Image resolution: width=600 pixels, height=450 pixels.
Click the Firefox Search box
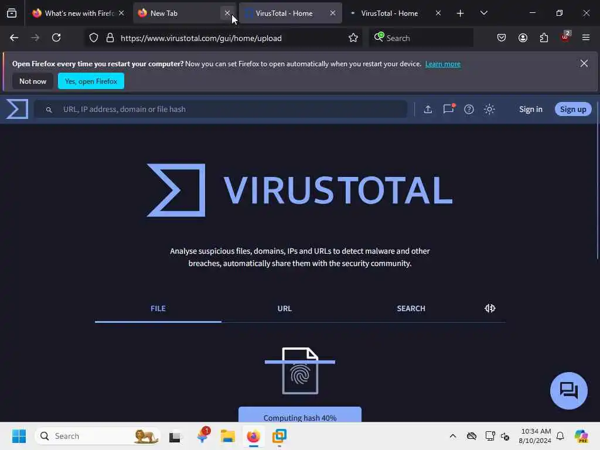pyautogui.click(x=421, y=38)
